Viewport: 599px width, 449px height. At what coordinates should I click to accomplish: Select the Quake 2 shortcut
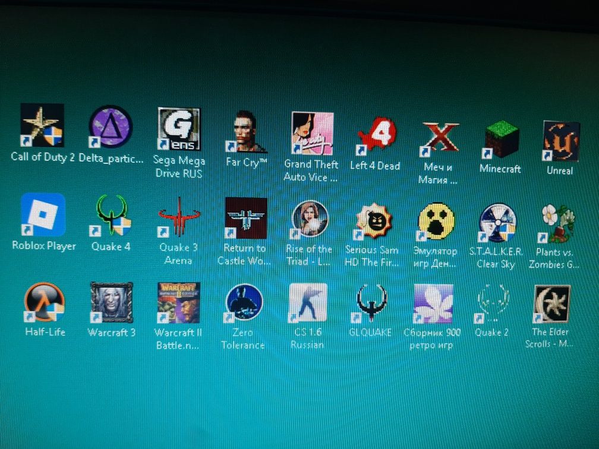pos(493,304)
